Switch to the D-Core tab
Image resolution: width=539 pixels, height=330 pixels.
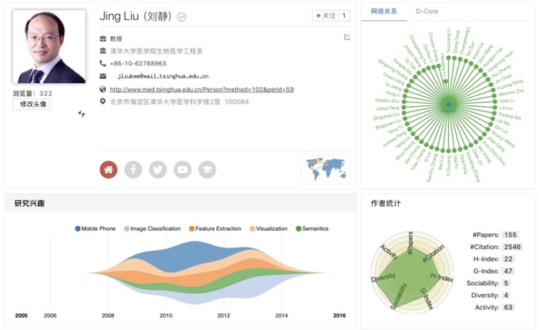428,12
